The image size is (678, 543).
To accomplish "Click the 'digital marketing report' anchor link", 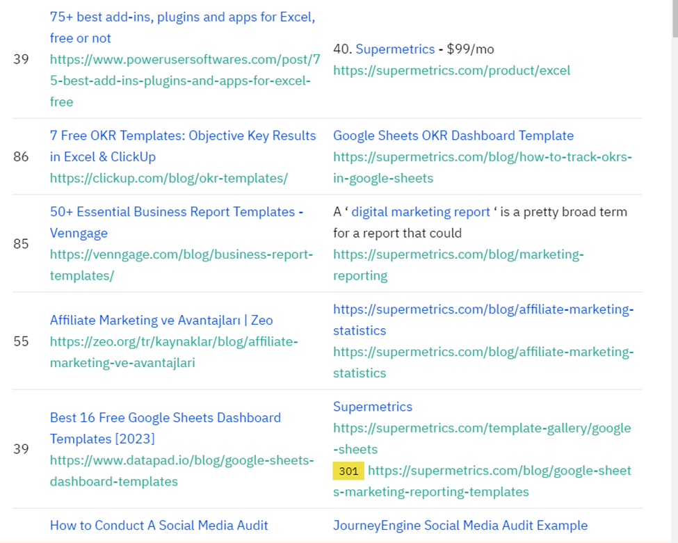I will pyautogui.click(x=420, y=211).
